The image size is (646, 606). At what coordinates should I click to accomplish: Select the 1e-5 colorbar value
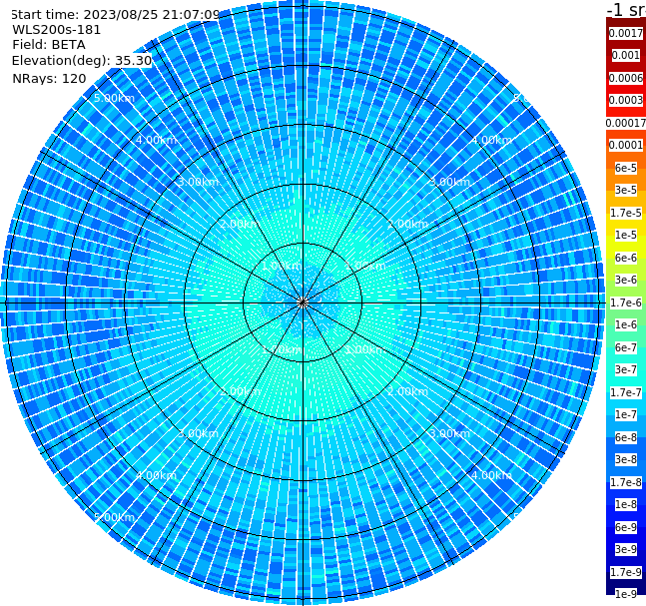click(626, 235)
